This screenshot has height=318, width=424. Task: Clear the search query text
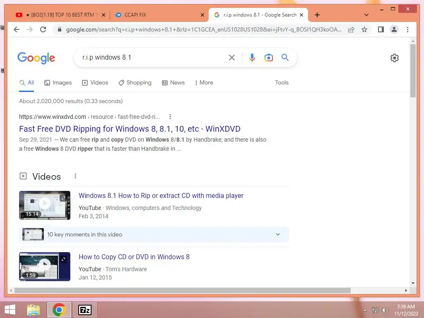[x=232, y=57]
